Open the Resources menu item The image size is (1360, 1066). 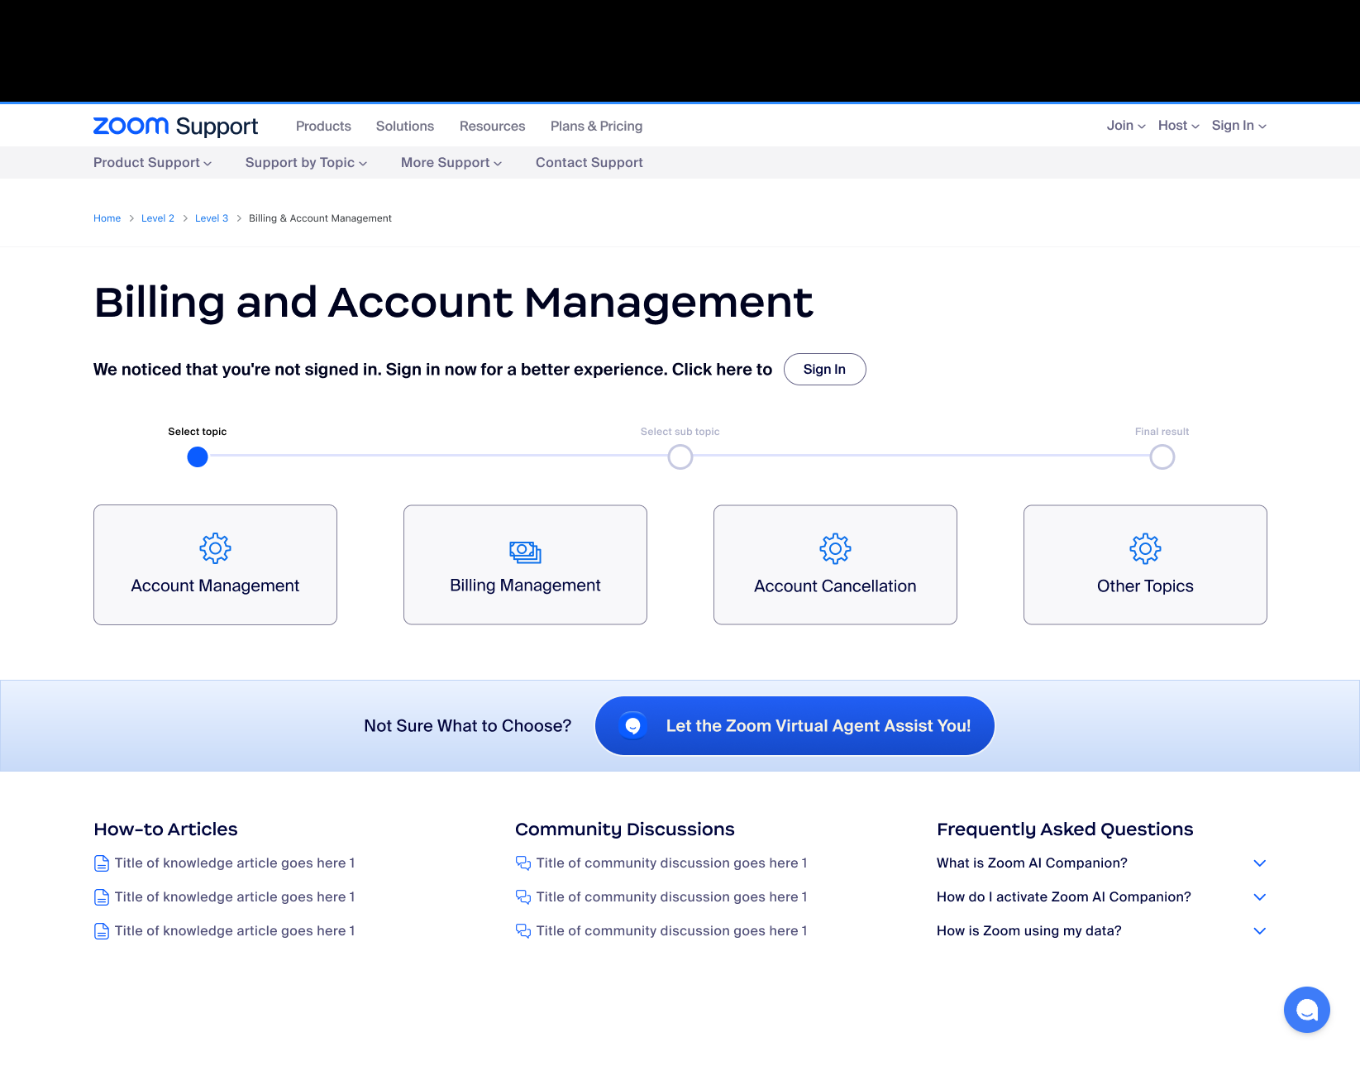click(x=492, y=127)
